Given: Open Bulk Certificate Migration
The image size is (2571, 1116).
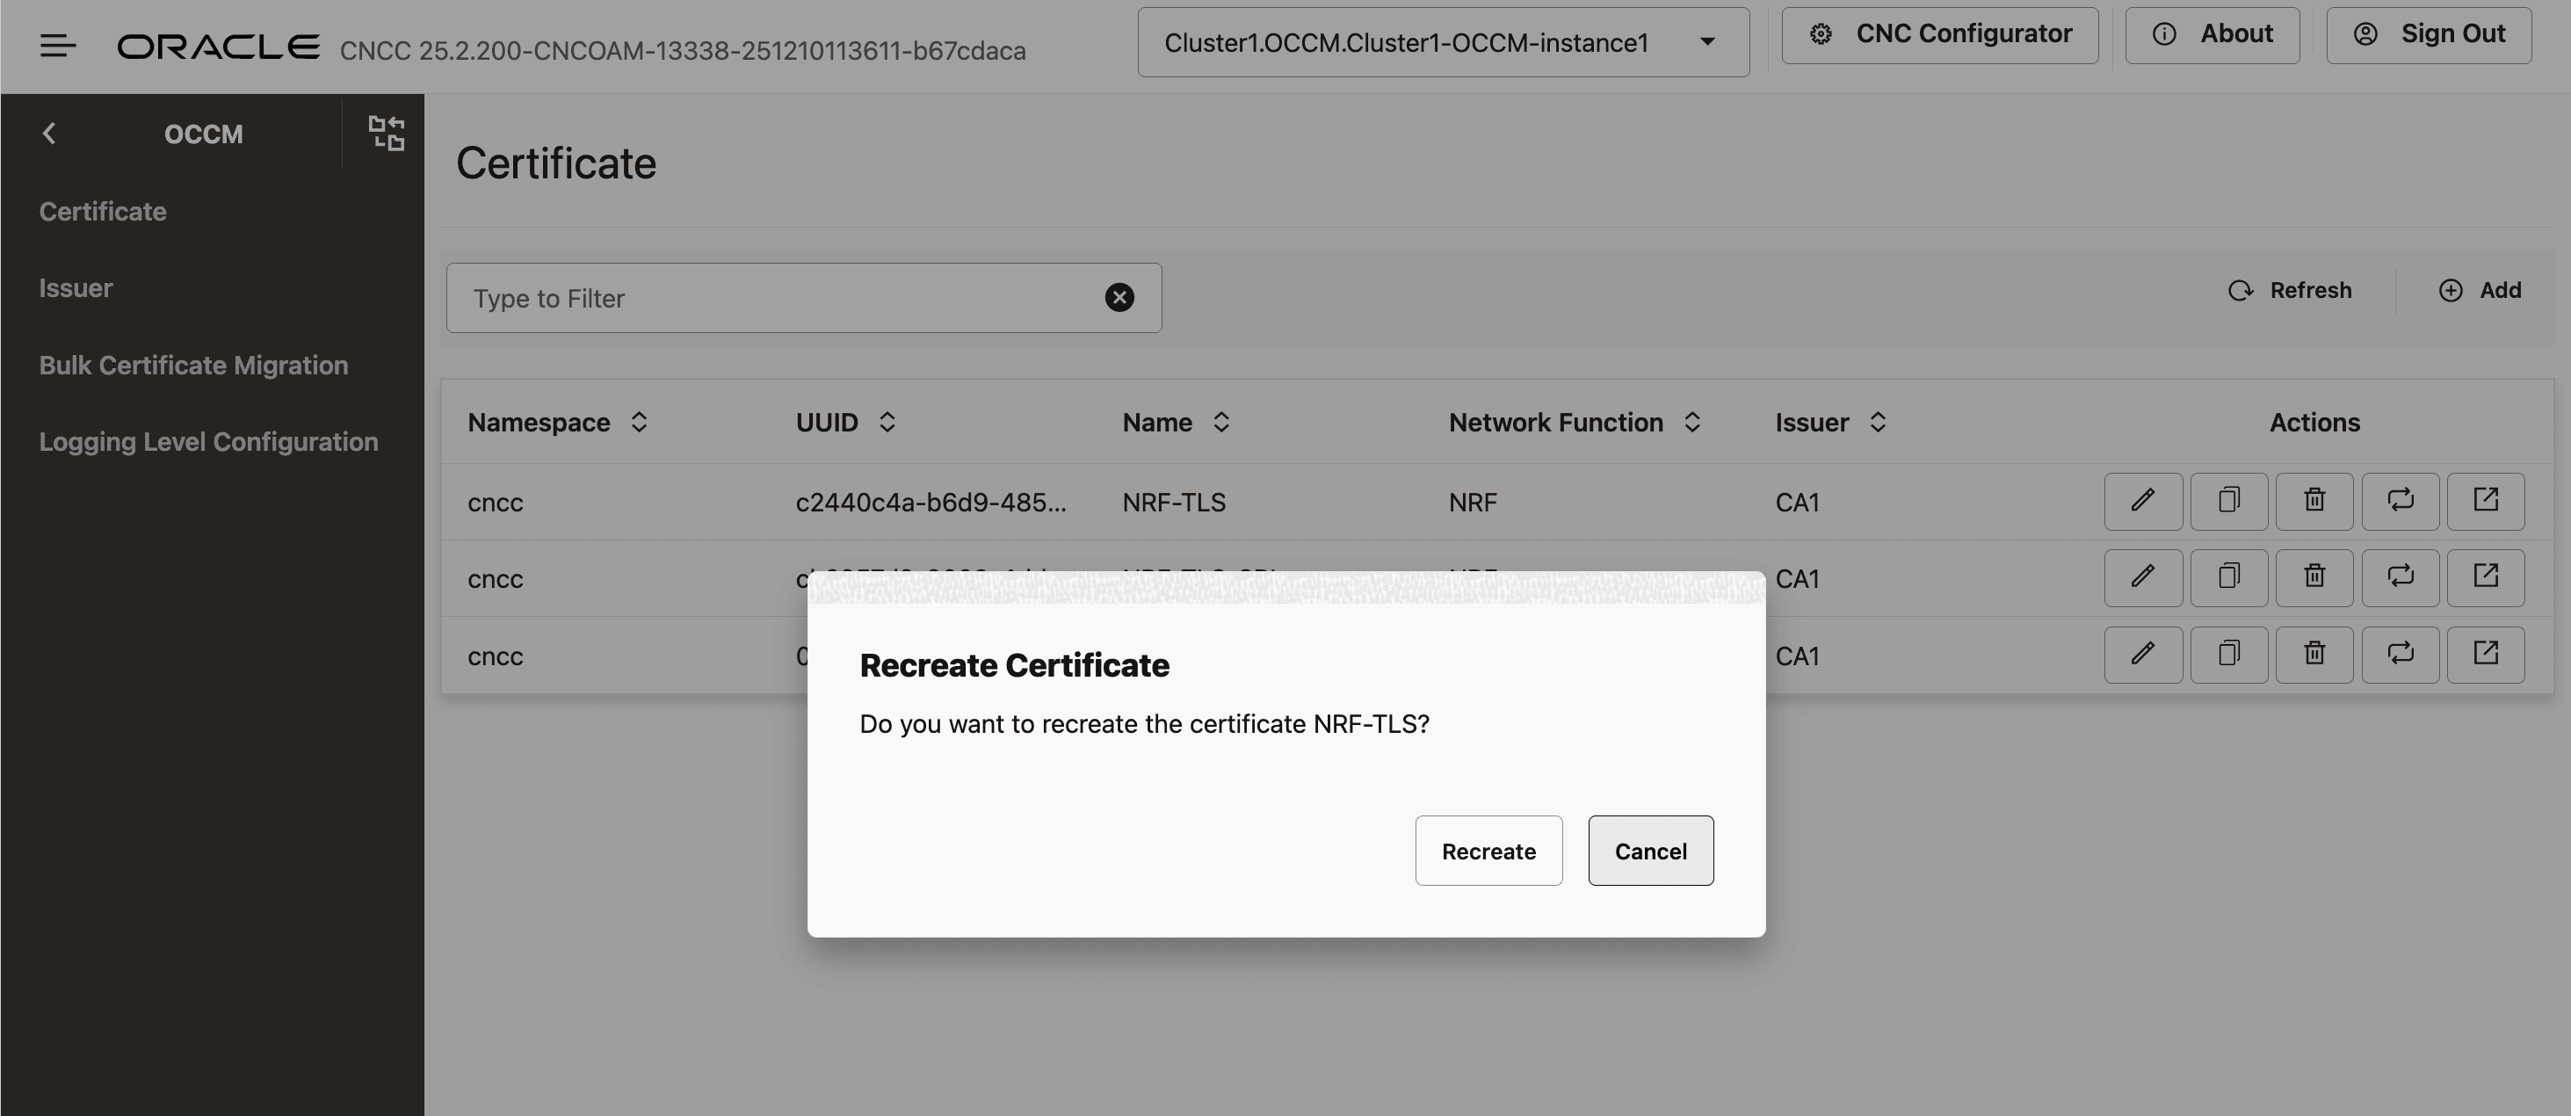Looking at the screenshot, I should coord(193,366).
